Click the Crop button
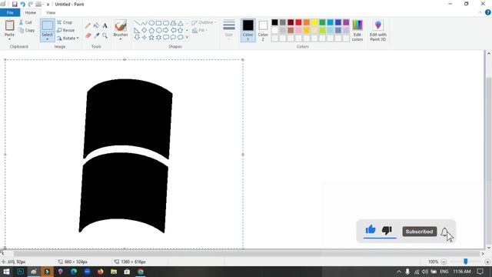The height and width of the screenshot is (277, 492). coord(65,22)
